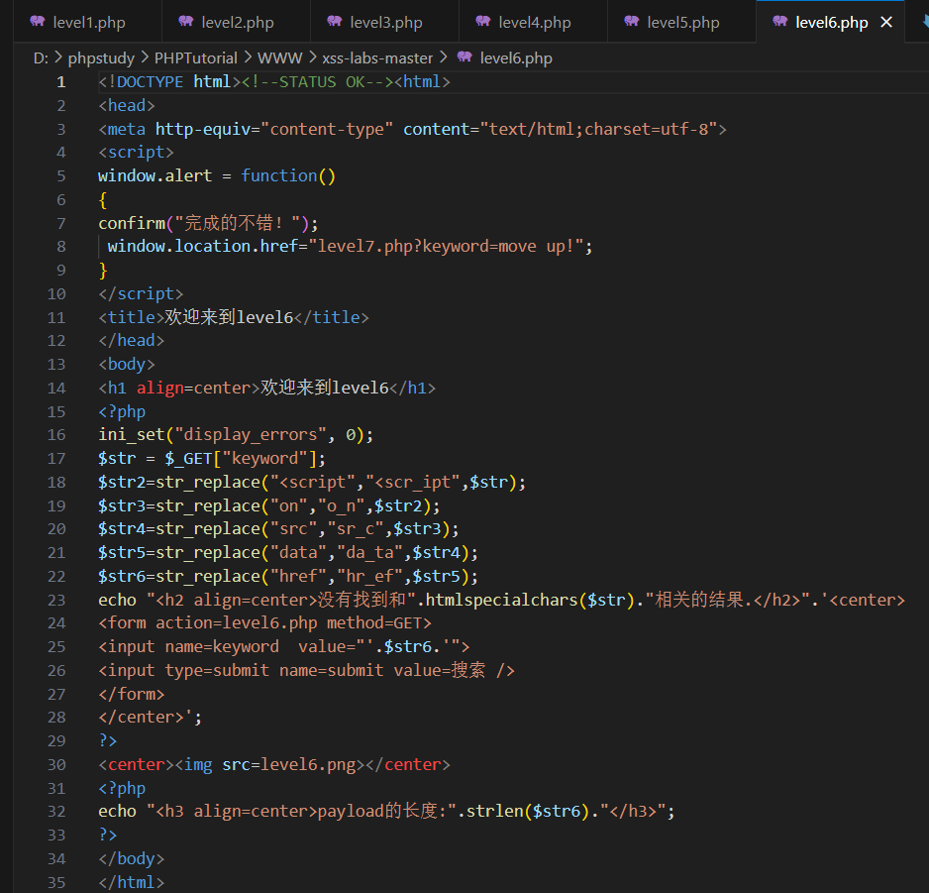Image resolution: width=929 pixels, height=893 pixels.
Task: Click the PHP elephant icon on level5.php tab
Action: 632,22
